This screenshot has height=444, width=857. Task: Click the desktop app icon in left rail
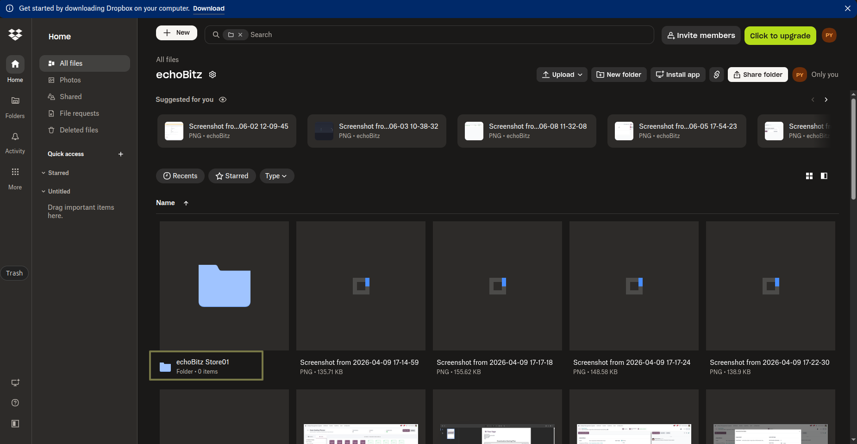tap(15, 382)
